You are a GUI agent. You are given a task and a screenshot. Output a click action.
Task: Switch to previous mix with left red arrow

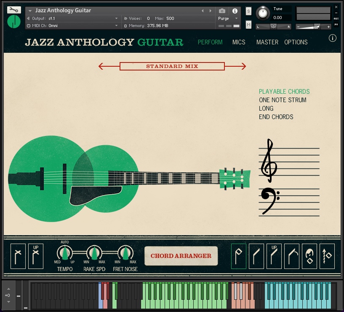pos(109,66)
